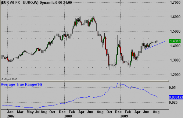
Task: Click the green current price tag 1.4318
Action: pyautogui.click(x=175, y=41)
